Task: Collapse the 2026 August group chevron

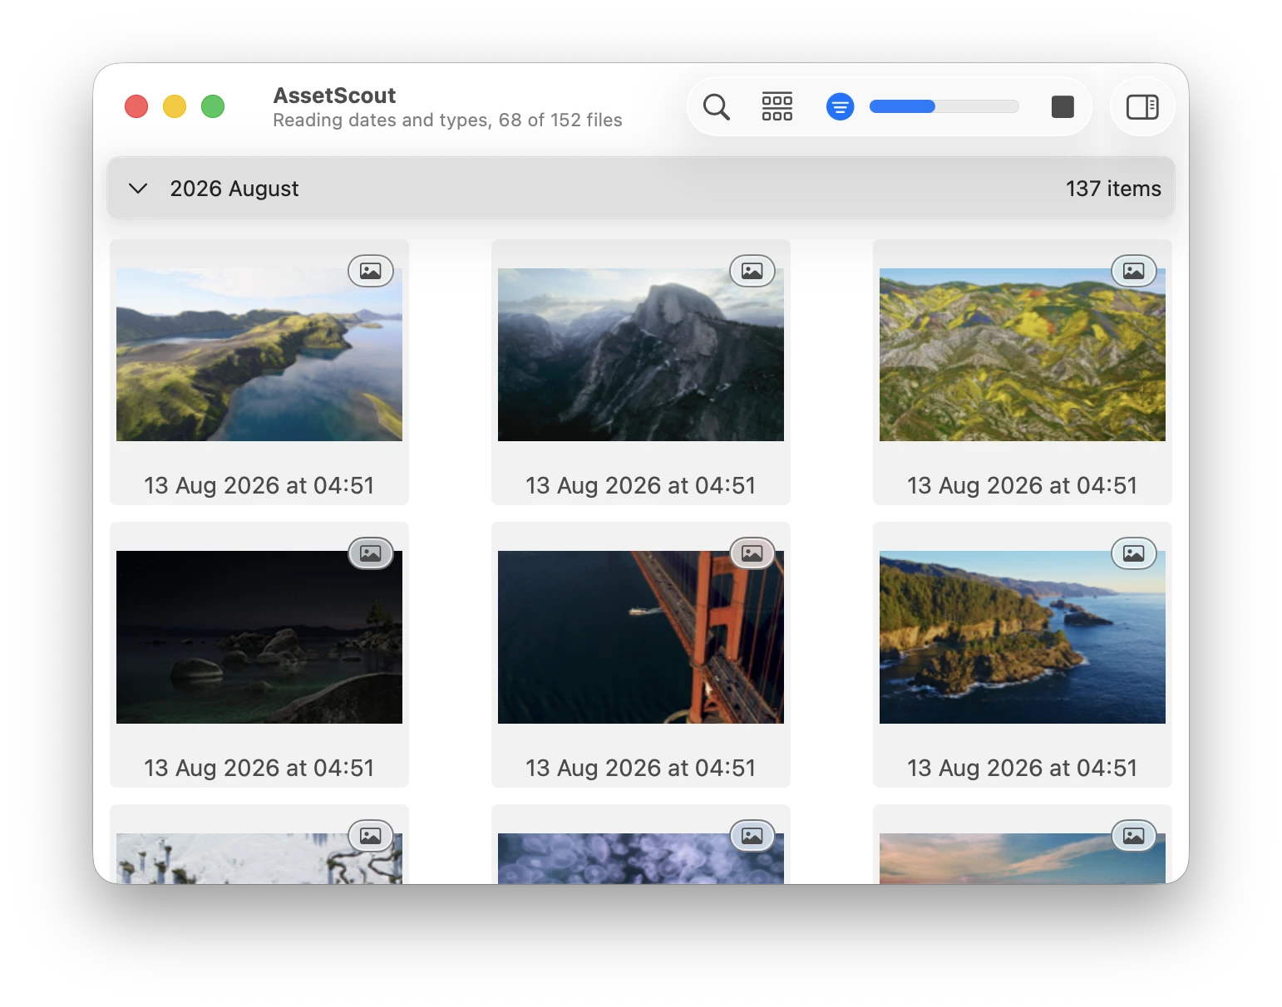Action: 138,189
